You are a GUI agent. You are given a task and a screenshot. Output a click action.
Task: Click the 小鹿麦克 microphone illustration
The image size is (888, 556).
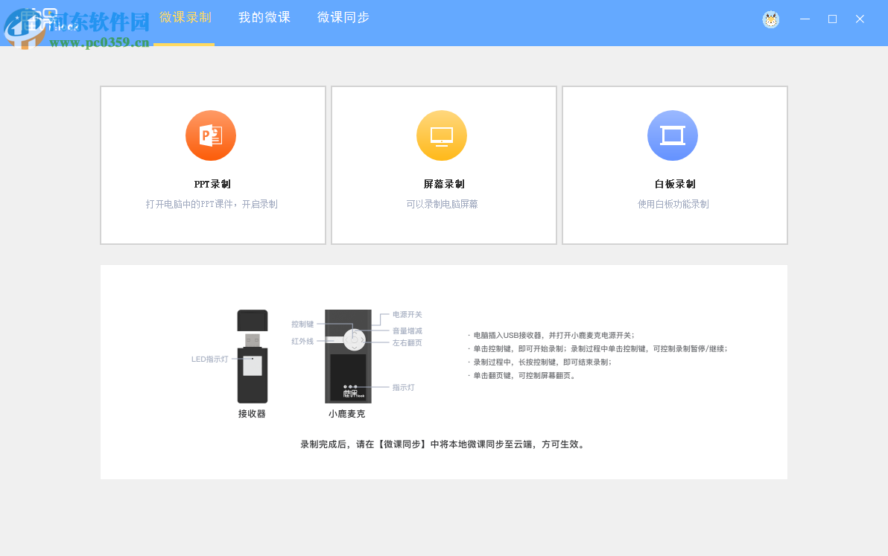click(349, 357)
